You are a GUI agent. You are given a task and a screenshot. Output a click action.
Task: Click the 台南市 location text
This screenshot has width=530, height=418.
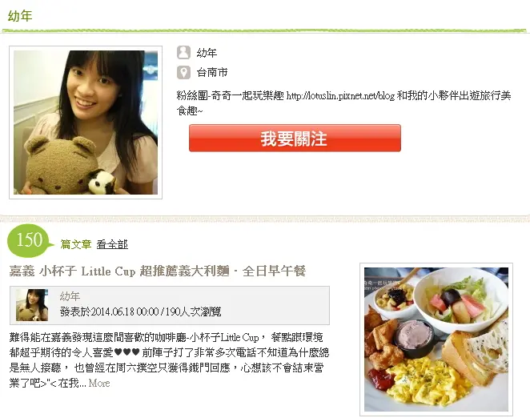coord(212,72)
